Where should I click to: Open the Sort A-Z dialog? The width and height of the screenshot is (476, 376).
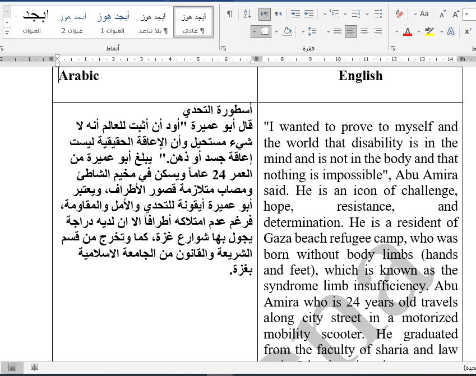tap(247, 14)
